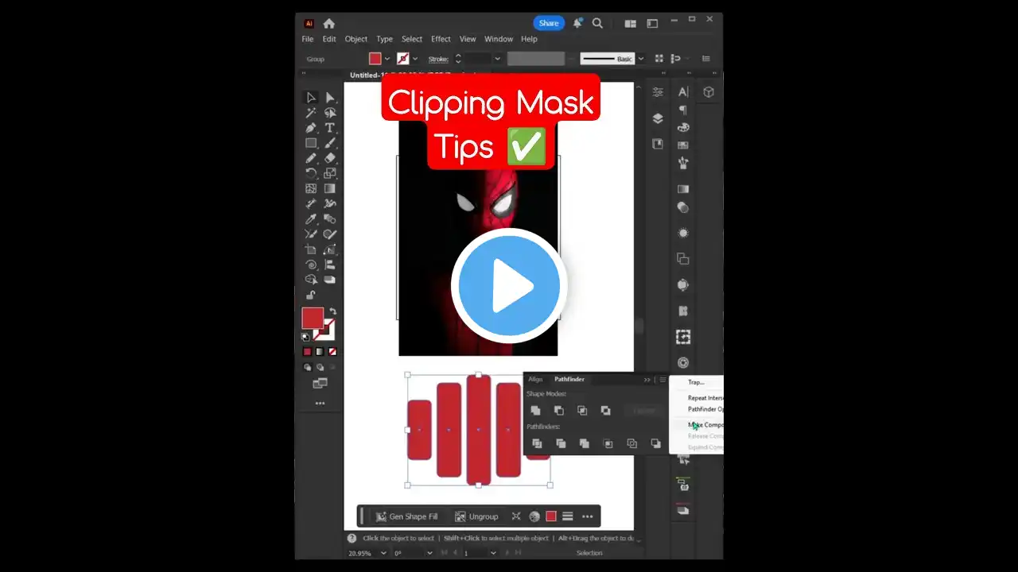1018x572 pixels.
Task: Click the Unite shape mode icon
Action: 535,410
